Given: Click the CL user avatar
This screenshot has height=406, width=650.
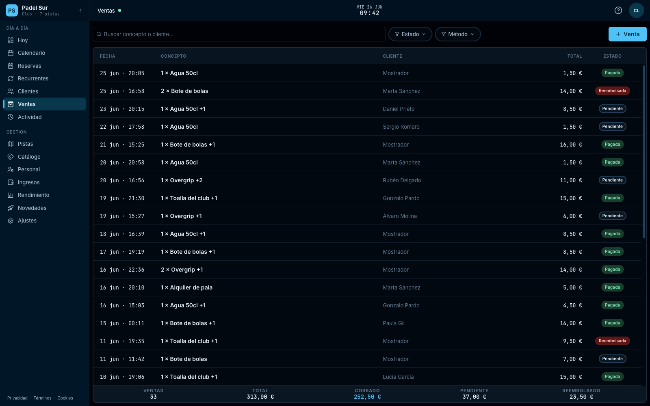Looking at the screenshot, I should (637, 11).
